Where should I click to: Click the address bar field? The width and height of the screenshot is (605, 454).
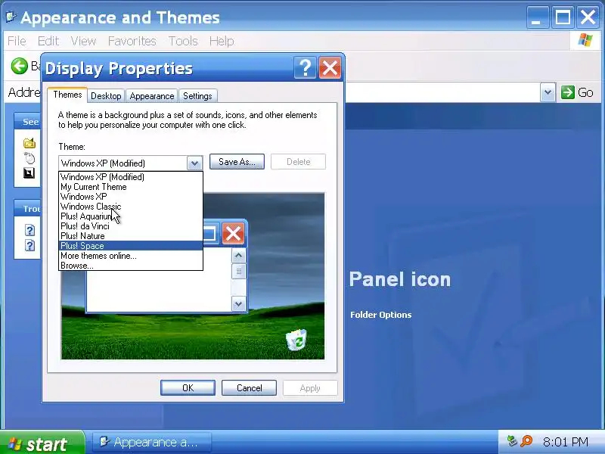tap(442, 92)
